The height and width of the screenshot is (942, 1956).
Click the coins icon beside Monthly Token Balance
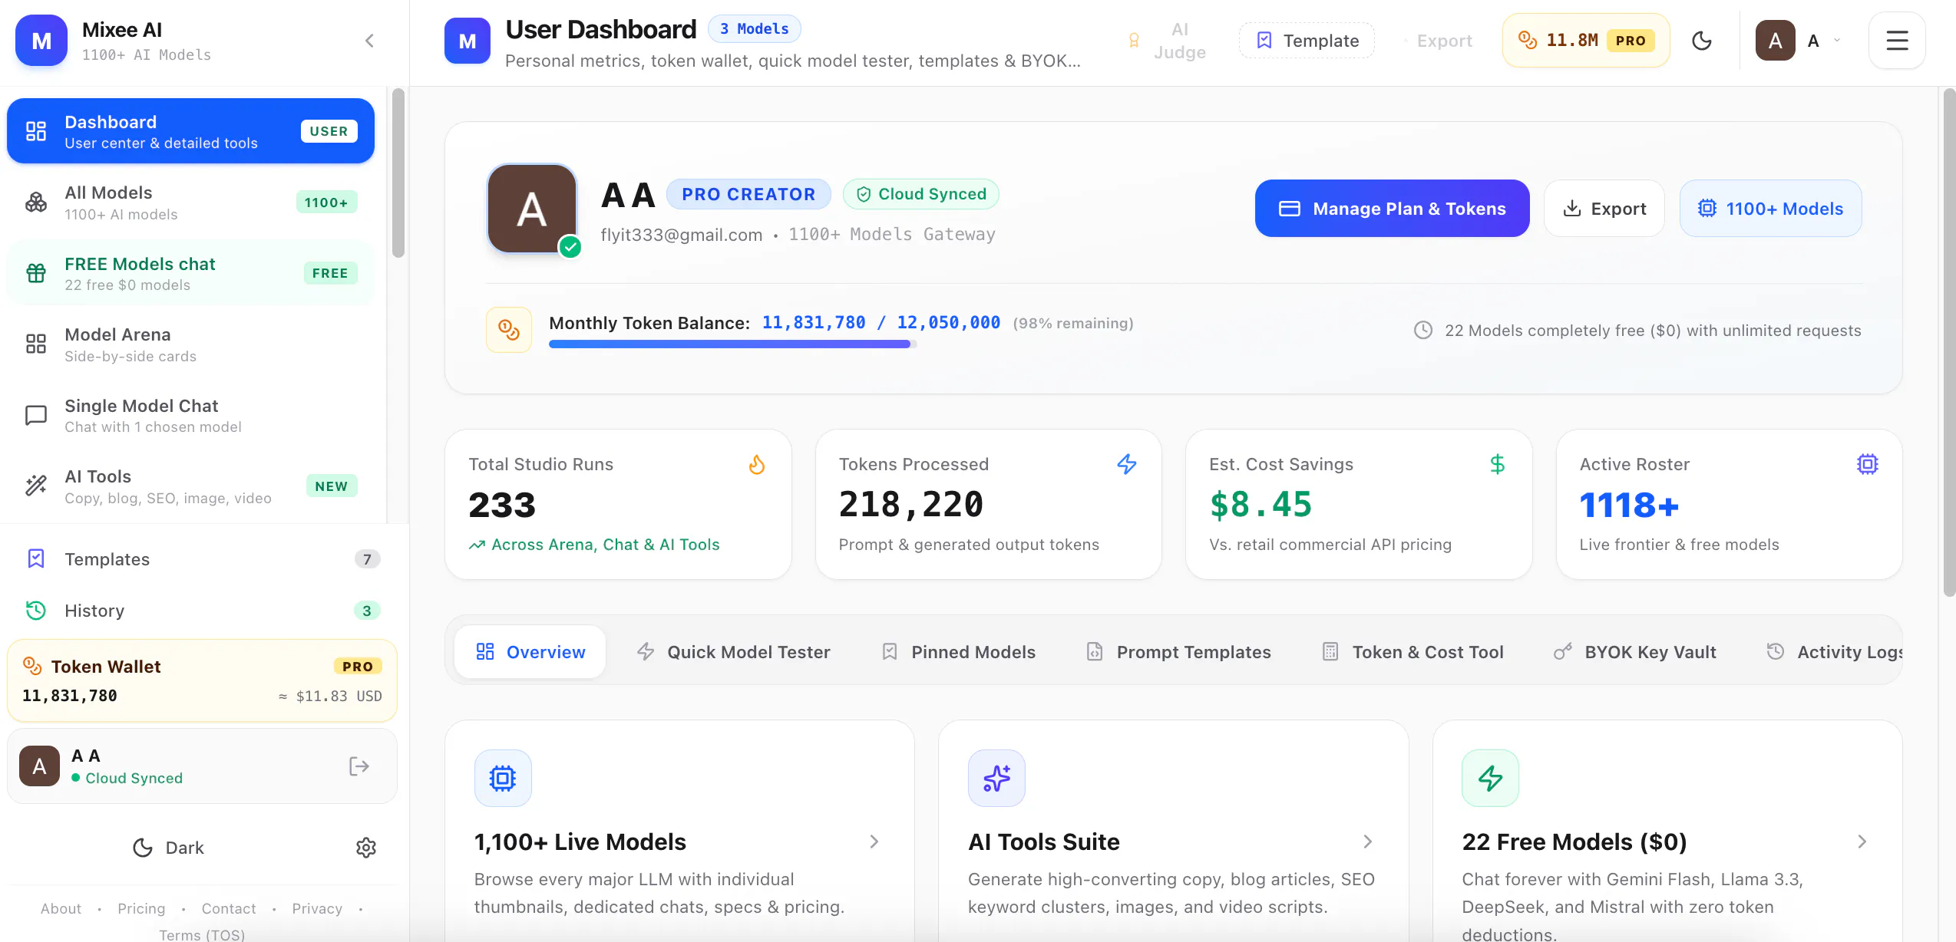tap(509, 330)
